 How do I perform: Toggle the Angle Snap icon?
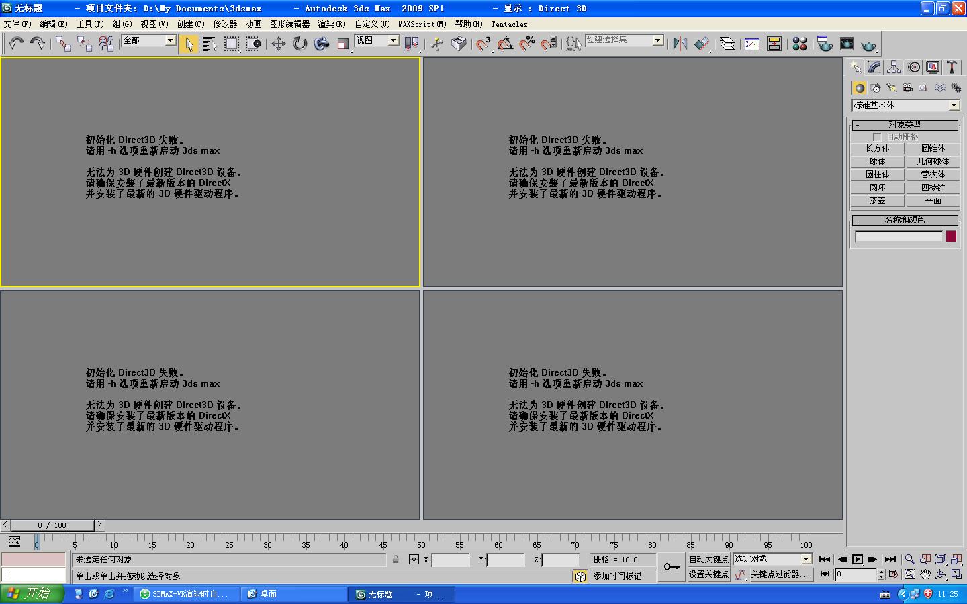coord(505,44)
